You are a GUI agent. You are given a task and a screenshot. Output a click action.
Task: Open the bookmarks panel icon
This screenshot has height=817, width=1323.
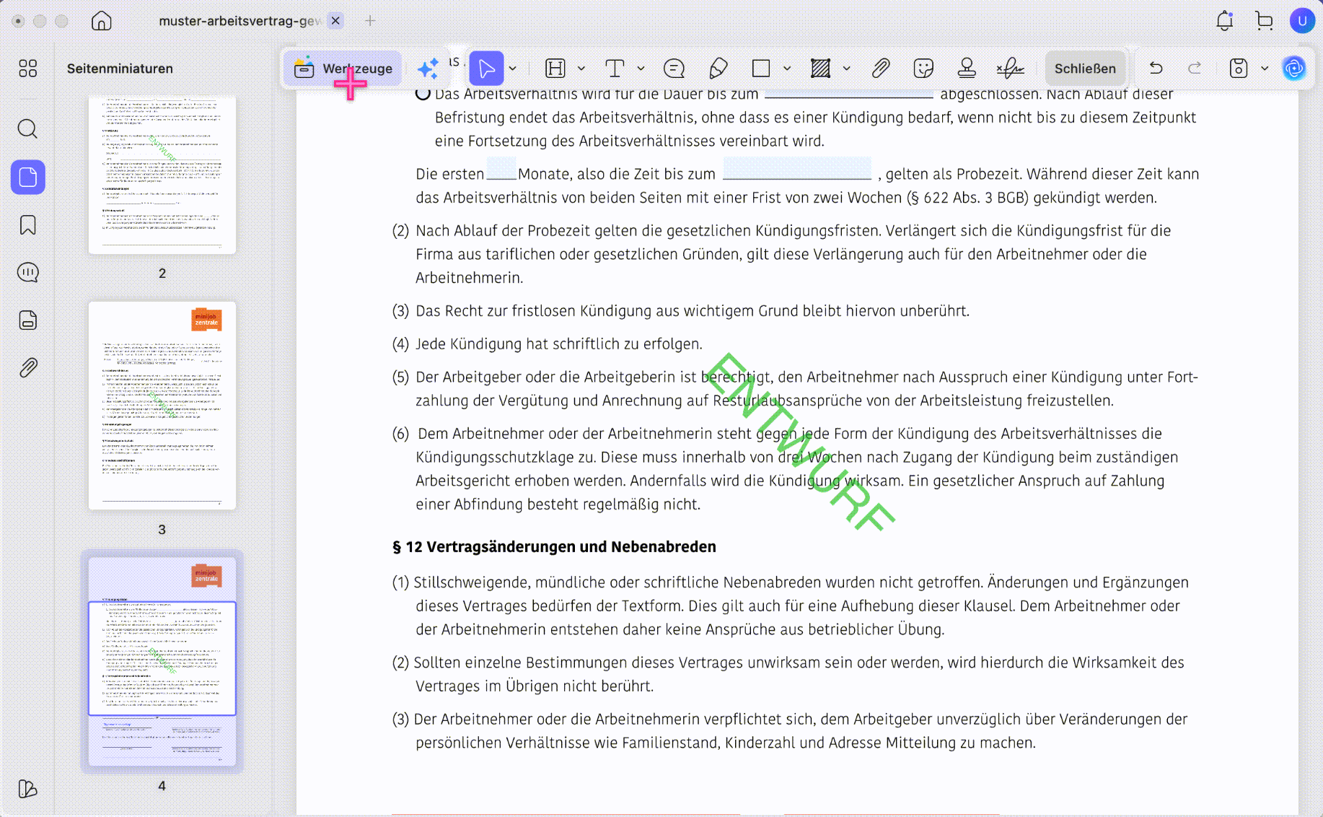(27, 225)
